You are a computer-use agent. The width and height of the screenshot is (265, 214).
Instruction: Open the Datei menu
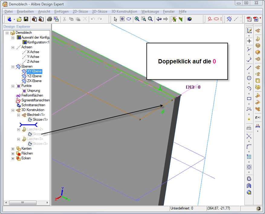tap(9, 11)
